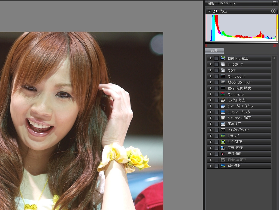
Task: Select the ノイズリダクション NR icon
Action: point(223,130)
